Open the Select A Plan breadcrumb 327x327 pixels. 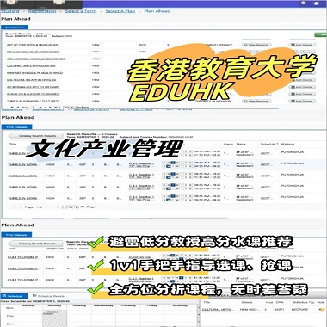pos(120,11)
